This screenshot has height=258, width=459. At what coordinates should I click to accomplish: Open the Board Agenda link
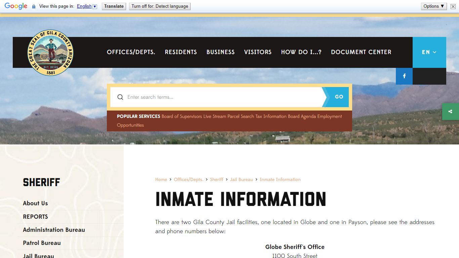point(302,117)
